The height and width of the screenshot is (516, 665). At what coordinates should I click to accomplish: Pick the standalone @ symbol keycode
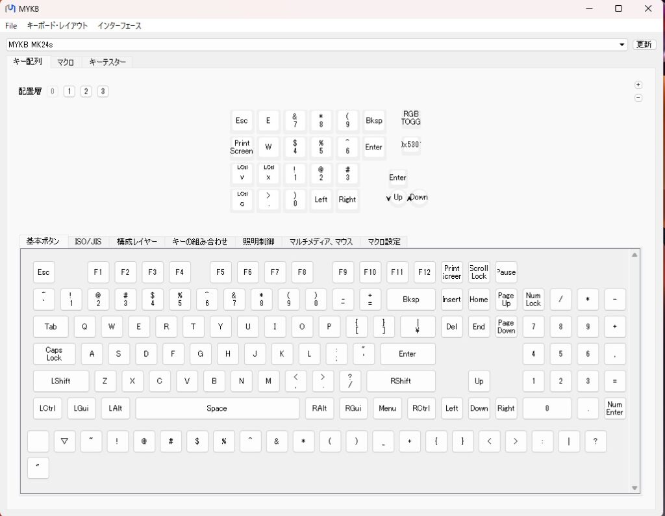point(144,441)
